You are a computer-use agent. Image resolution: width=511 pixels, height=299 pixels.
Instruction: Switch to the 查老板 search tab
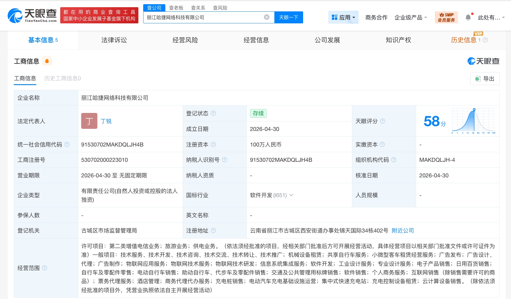(176, 8)
